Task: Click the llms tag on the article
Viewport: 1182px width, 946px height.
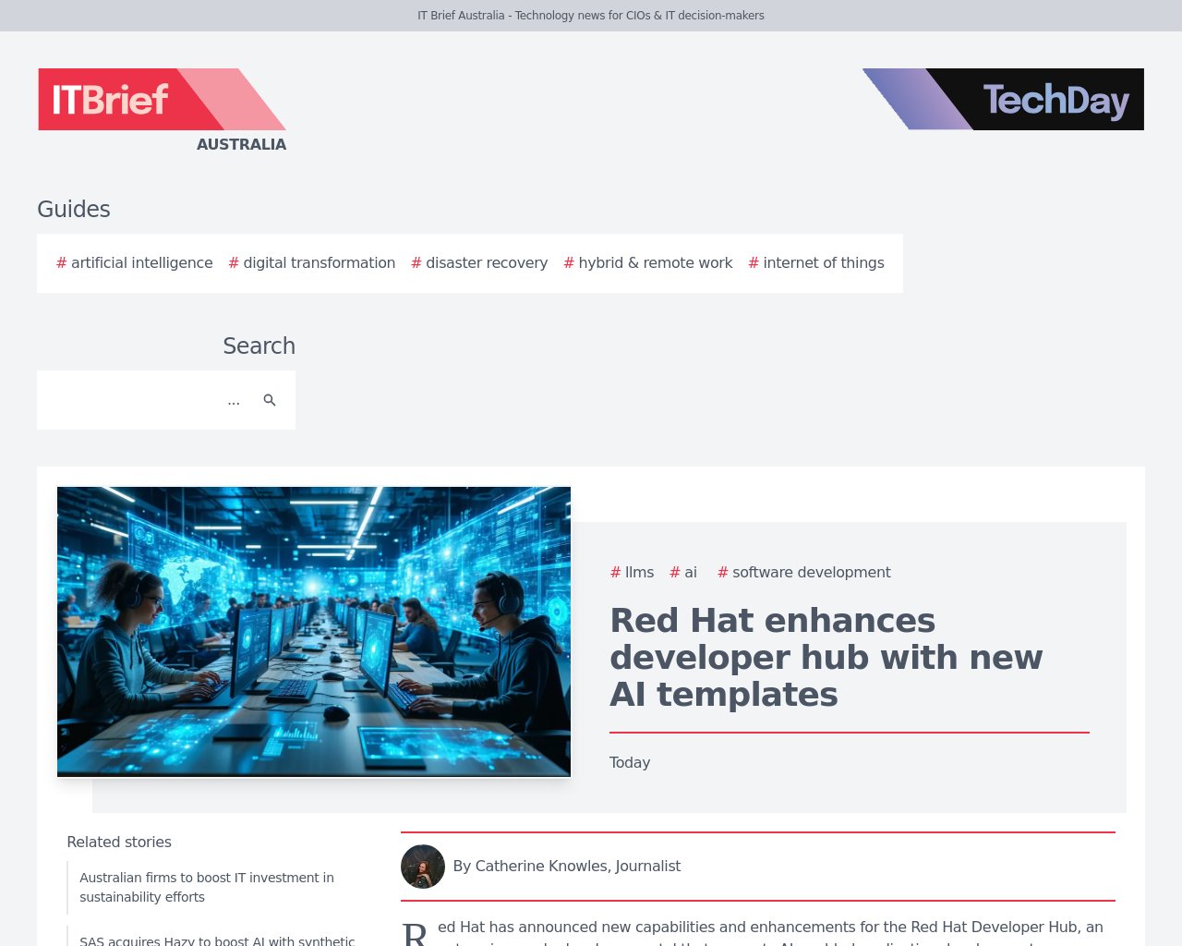Action: point(633,573)
